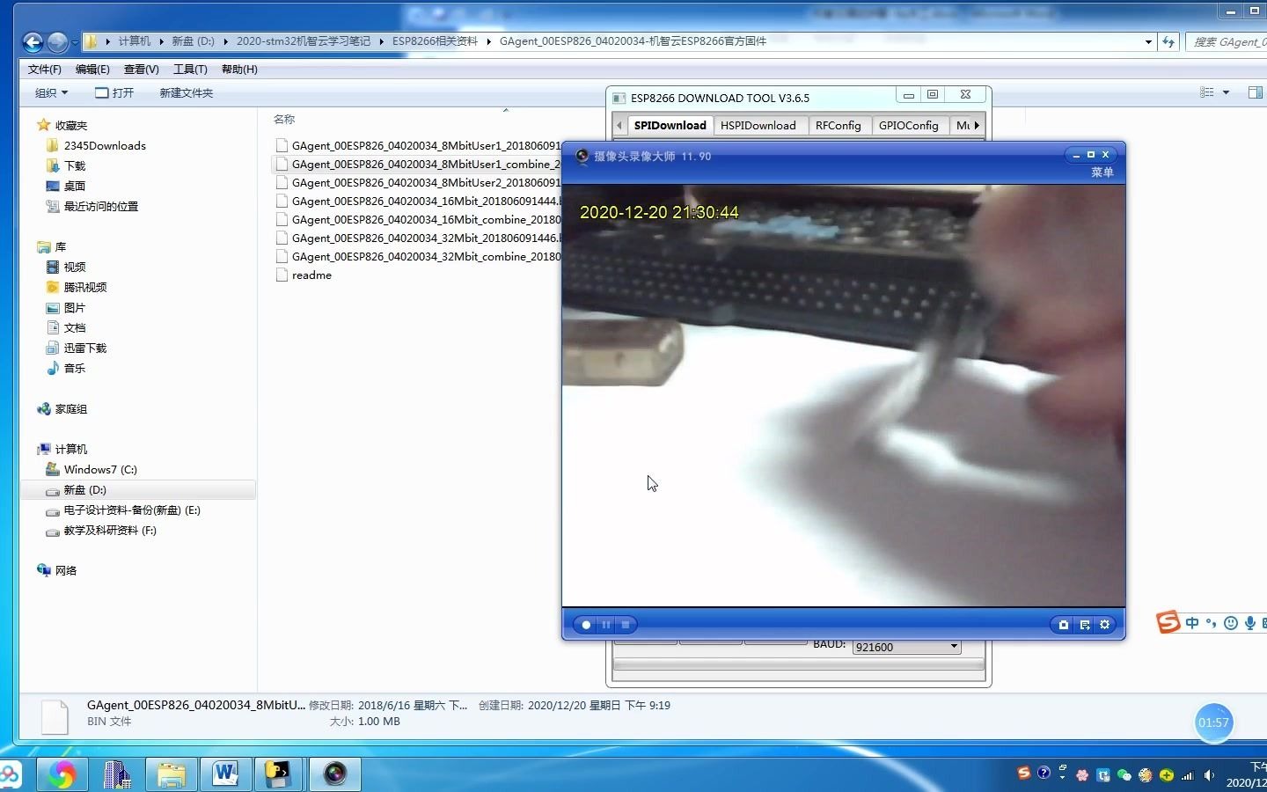Select Windows7 (C:) drive in tree
The height and width of the screenshot is (792, 1267).
(x=100, y=469)
